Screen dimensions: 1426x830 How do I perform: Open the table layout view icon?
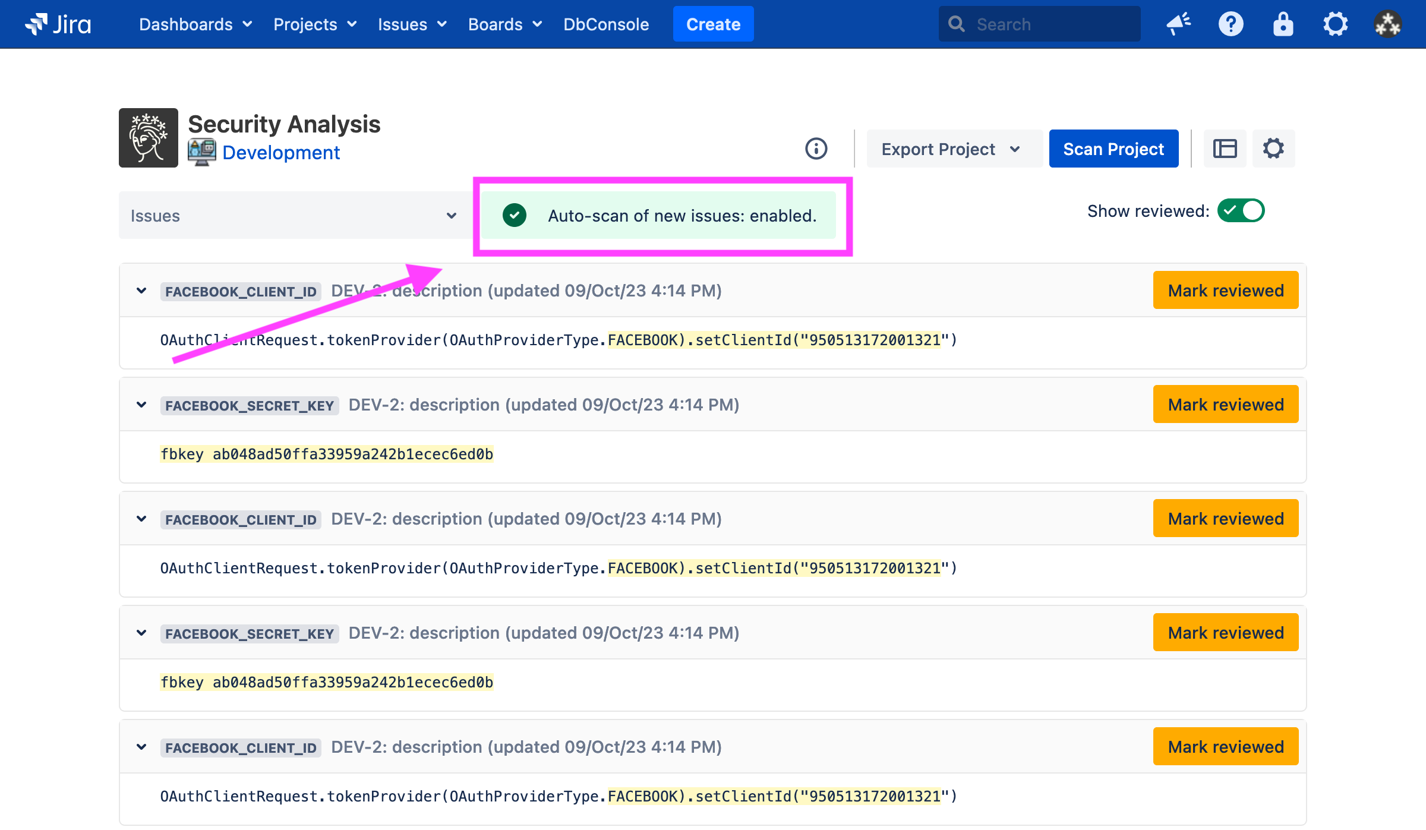[x=1225, y=149]
